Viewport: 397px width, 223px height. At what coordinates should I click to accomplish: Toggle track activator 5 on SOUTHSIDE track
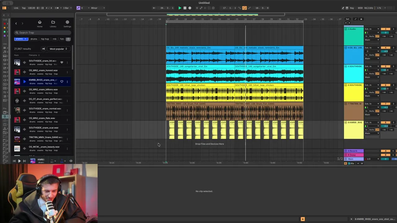tap(386, 66)
